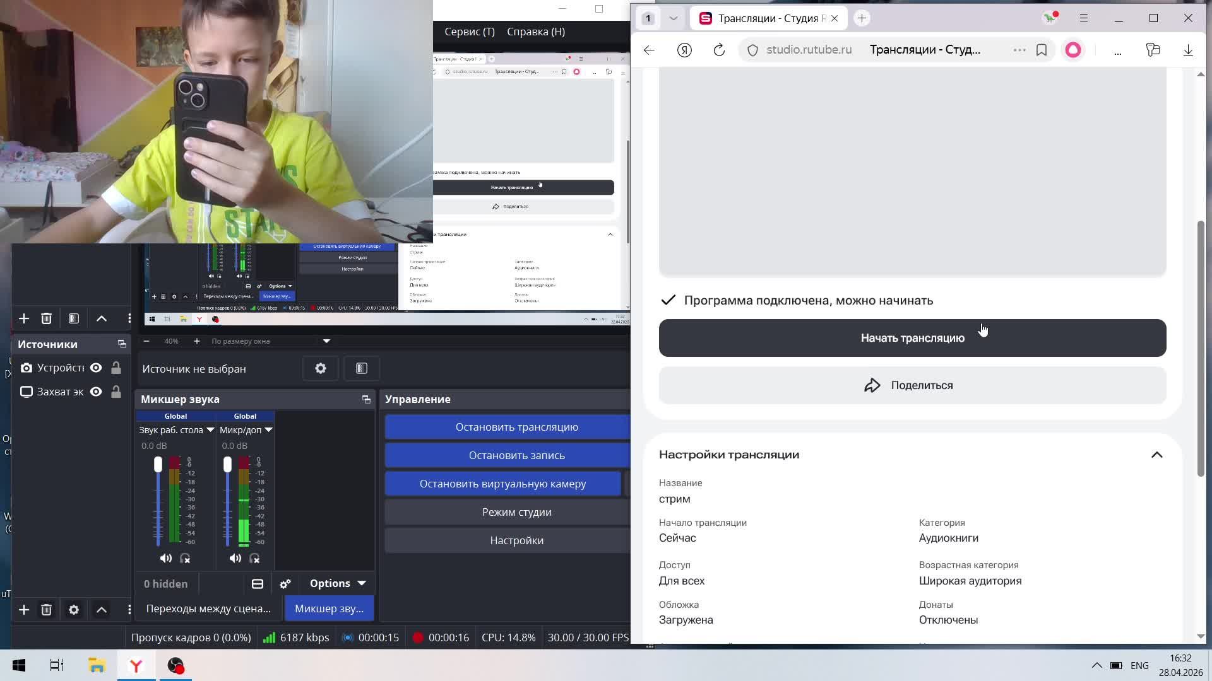The width and height of the screenshot is (1212, 681).
Task: Open the mixer Options dropdown
Action: coord(338,584)
